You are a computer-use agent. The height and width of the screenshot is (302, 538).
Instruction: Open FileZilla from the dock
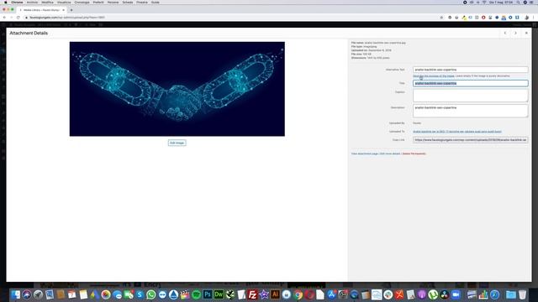(252, 294)
